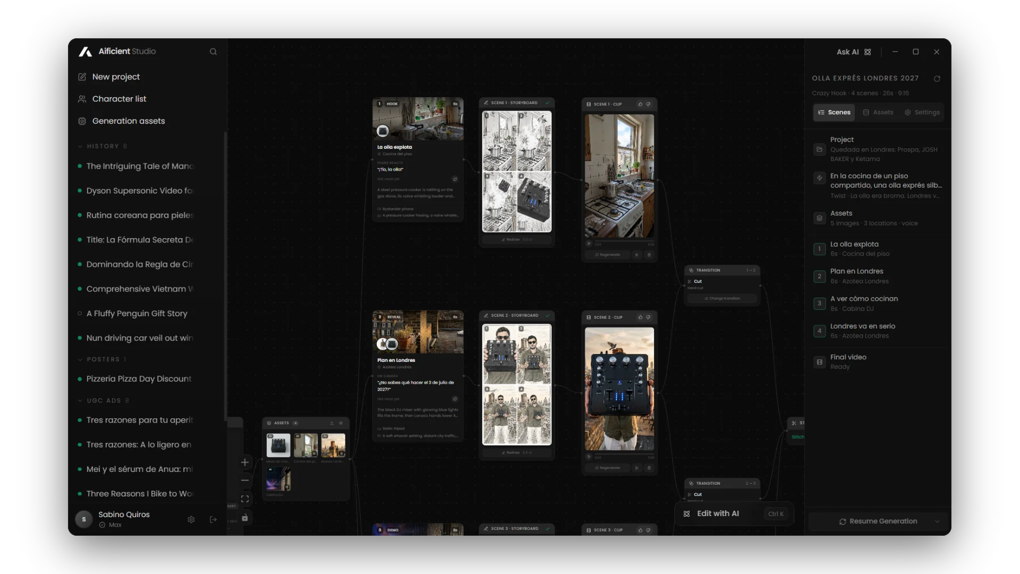The image size is (1020, 574).
Task: Switch to the Scenes tab
Action: click(x=834, y=113)
